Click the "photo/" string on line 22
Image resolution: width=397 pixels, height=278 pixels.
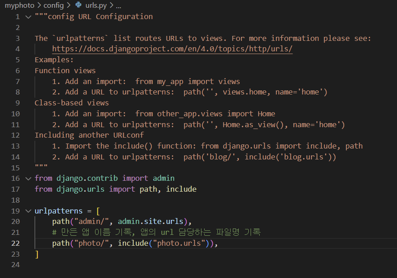pos(91,243)
